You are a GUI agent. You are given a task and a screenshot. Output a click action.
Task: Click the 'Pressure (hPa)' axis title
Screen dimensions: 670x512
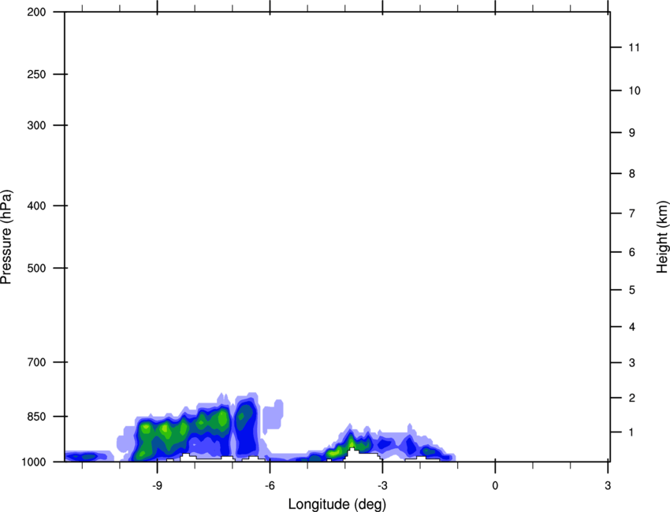coord(6,237)
